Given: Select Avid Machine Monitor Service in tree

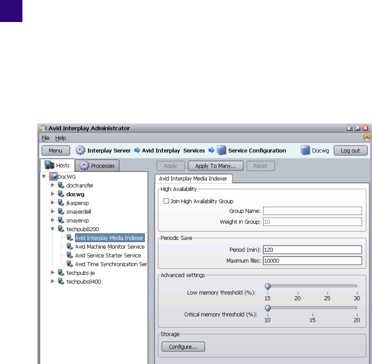Looking at the screenshot, I should point(110,247).
